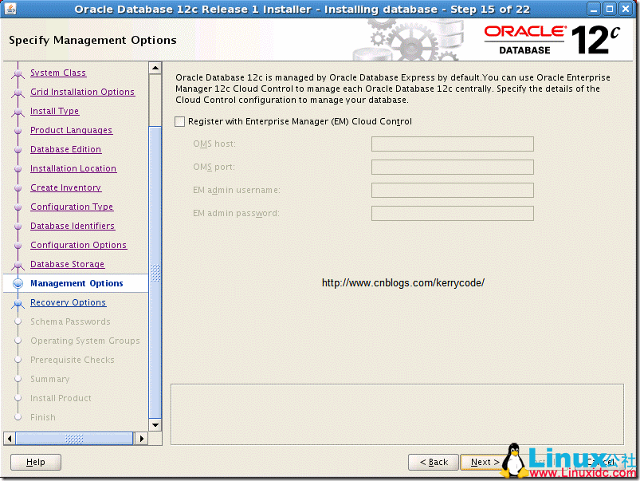Select the Recovery Options step in sidebar

(x=68, y=302)
